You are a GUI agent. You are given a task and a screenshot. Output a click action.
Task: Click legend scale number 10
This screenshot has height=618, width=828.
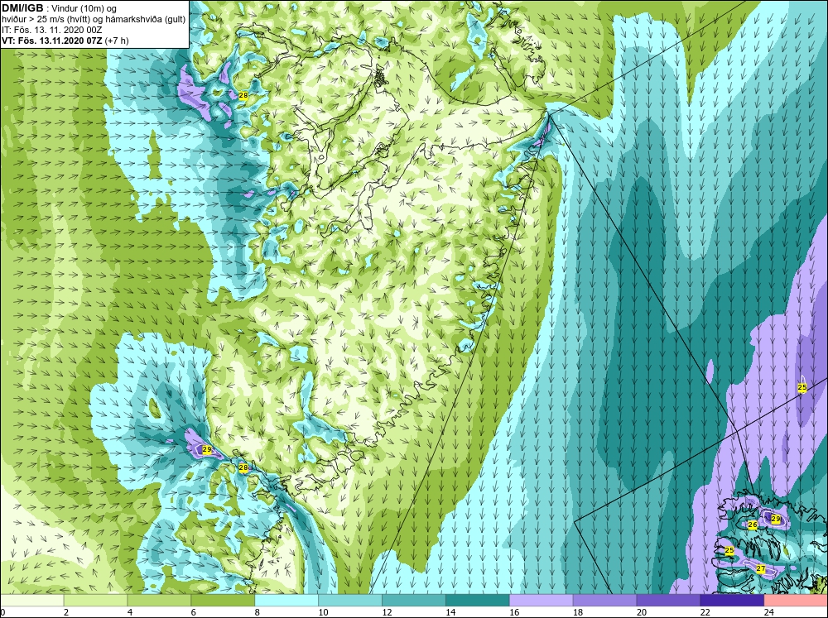pyautogui.click(x=323, y=612)
